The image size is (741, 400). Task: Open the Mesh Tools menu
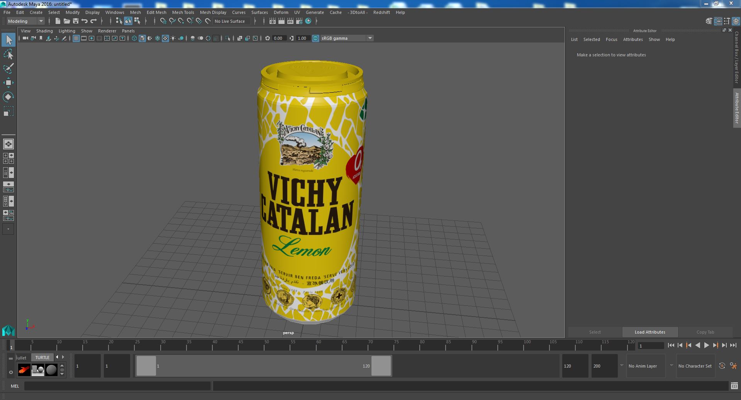pos(183,12)
